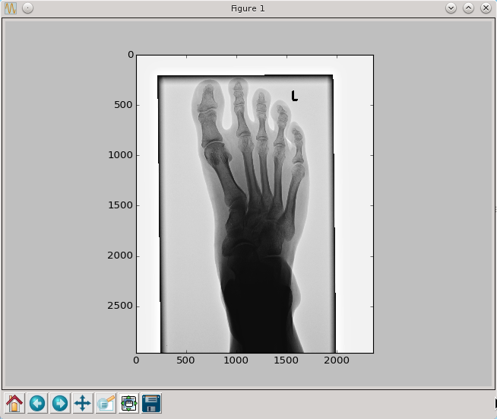Screen dimensions: 497x419
Task: Open Configure subplots dialog
Action: [128, 403]
